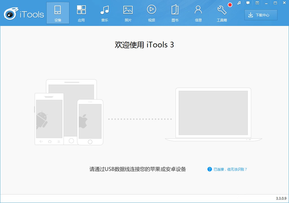The image size is (289, 203).
Task: Click the 已连接，但无法识别？ help link
Action: pyautogui.click(x=230, y=169)
